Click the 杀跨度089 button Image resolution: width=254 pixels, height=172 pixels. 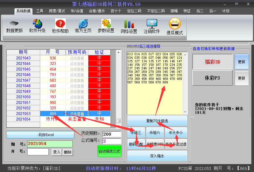(155, 144)
